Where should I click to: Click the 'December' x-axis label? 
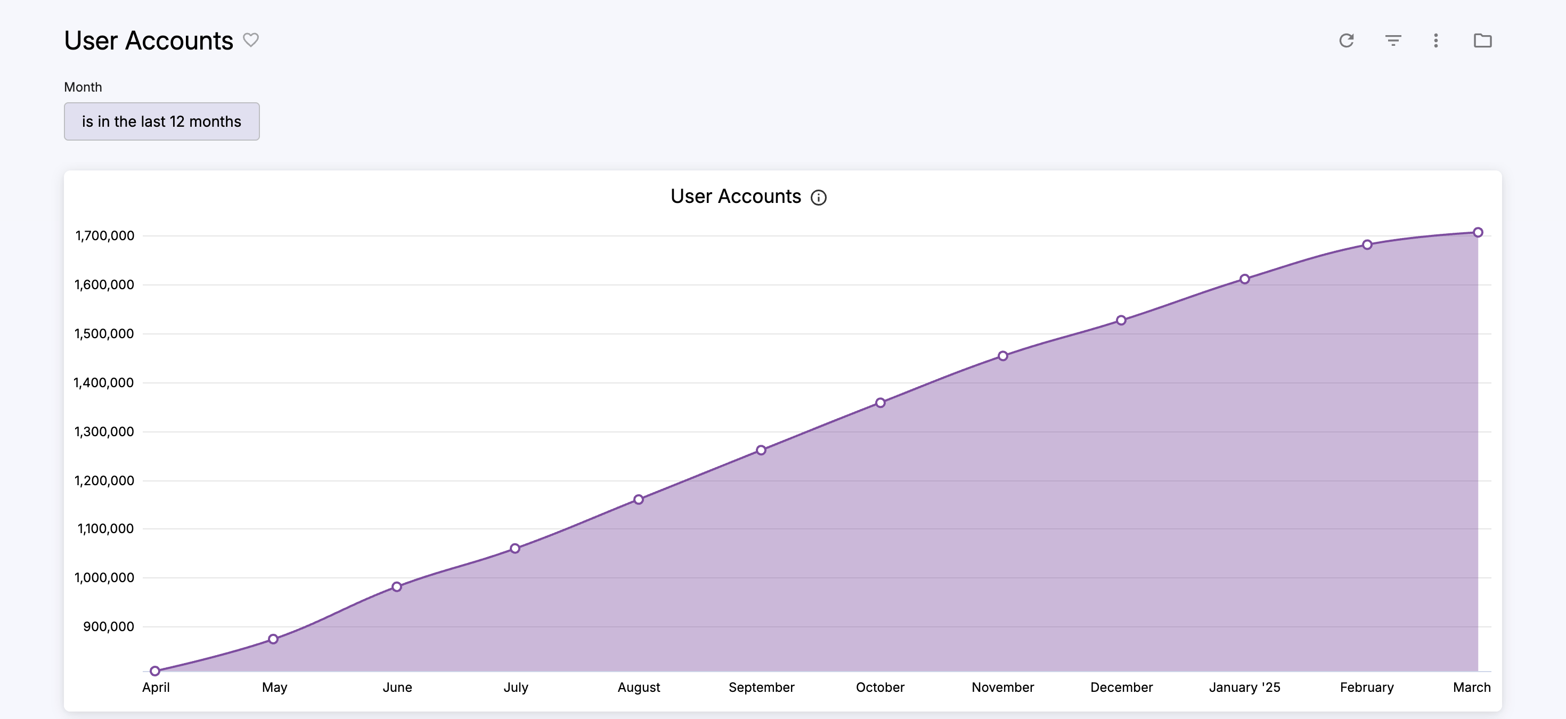click(1122, 688)
